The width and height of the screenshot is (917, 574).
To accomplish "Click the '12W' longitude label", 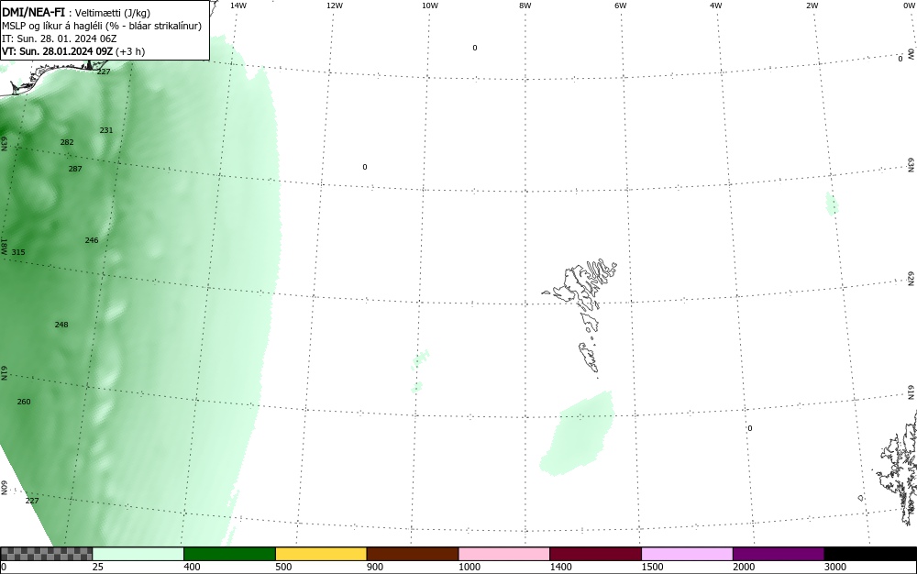I will 334,6.
